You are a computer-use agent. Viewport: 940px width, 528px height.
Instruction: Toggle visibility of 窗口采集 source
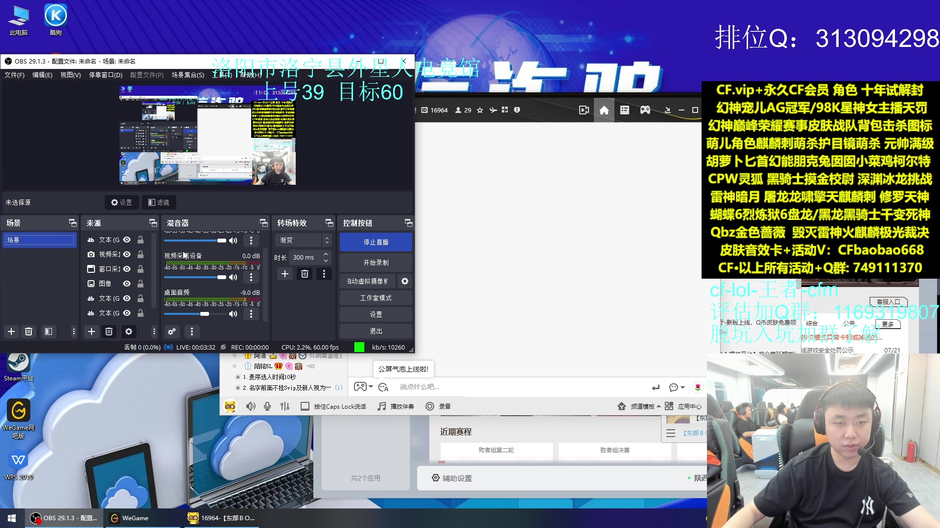coord(127,269)
